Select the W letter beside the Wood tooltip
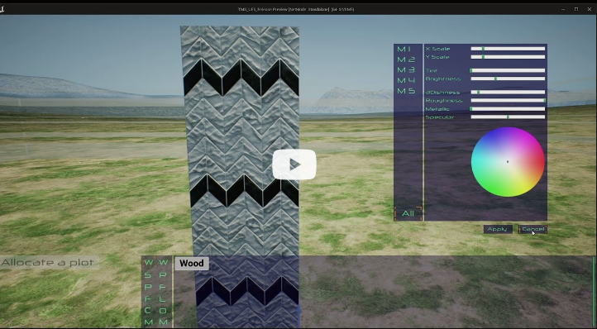 coord(164,262)
